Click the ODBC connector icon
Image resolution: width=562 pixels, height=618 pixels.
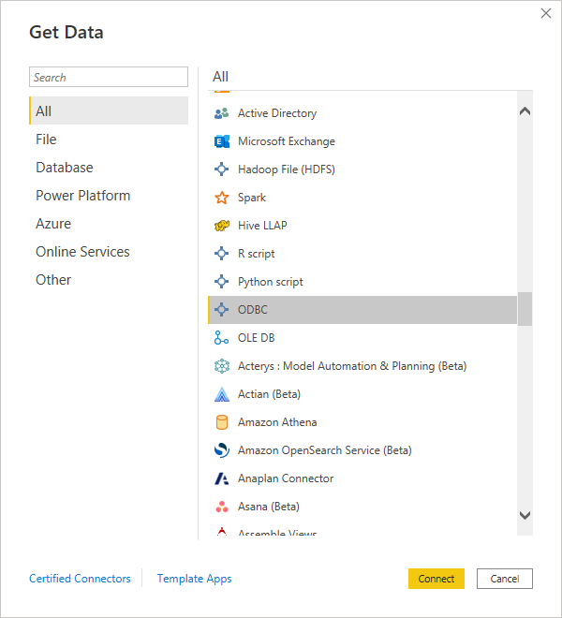[222, 310]
